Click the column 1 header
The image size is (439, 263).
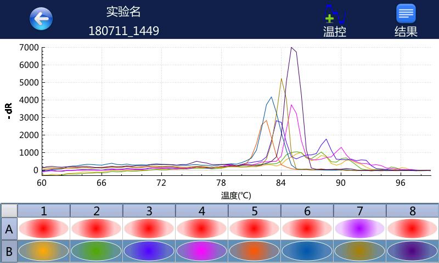(x=44, y=211)
